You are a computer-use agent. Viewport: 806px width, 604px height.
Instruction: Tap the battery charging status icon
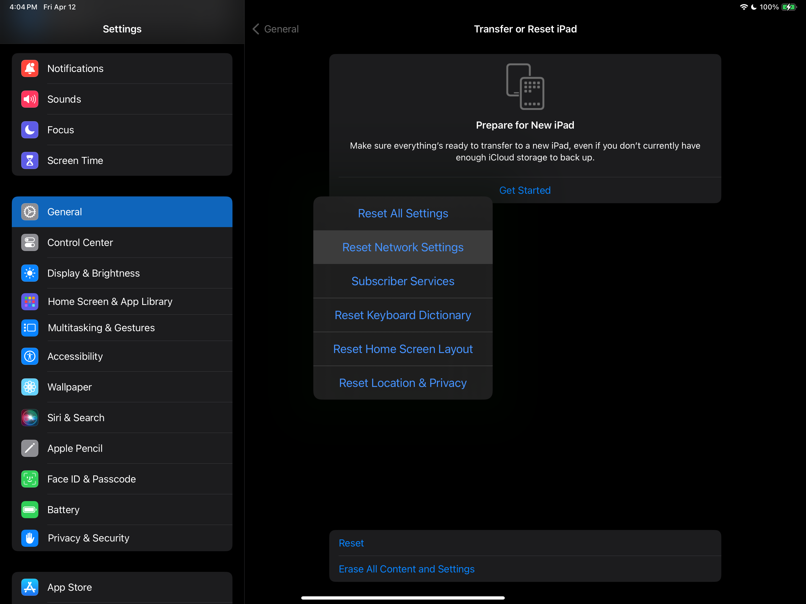(789, 7)
